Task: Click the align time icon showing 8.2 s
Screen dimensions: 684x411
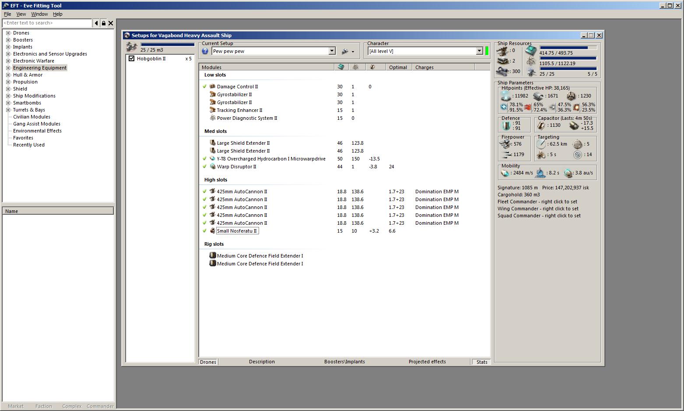Action: (541, 173)
